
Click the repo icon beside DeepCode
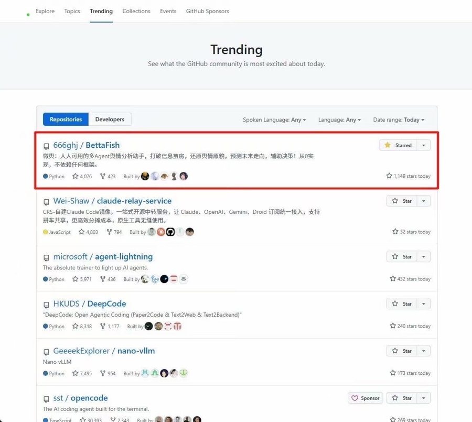pos(46,305)
